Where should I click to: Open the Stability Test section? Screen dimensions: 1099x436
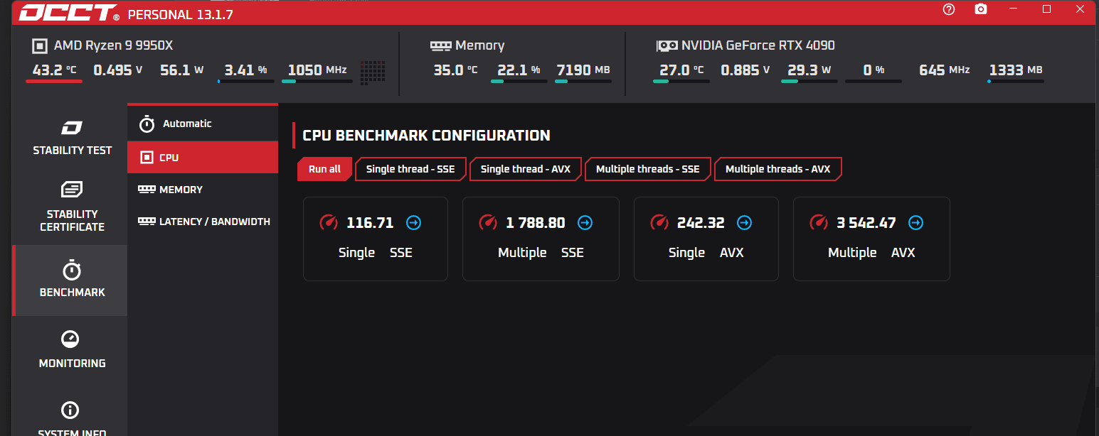(x=72, y=138)
